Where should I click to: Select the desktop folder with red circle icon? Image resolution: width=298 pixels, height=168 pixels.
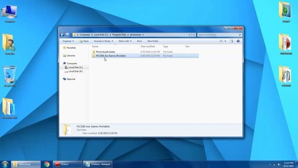coord(286,44)
